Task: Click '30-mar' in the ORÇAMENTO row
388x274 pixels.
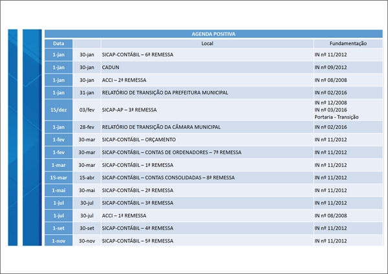Action: 87,140
